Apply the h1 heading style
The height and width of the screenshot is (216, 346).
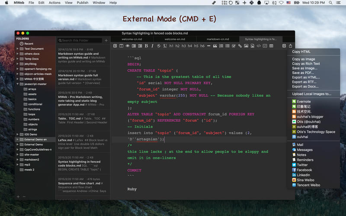coord(171,46)
